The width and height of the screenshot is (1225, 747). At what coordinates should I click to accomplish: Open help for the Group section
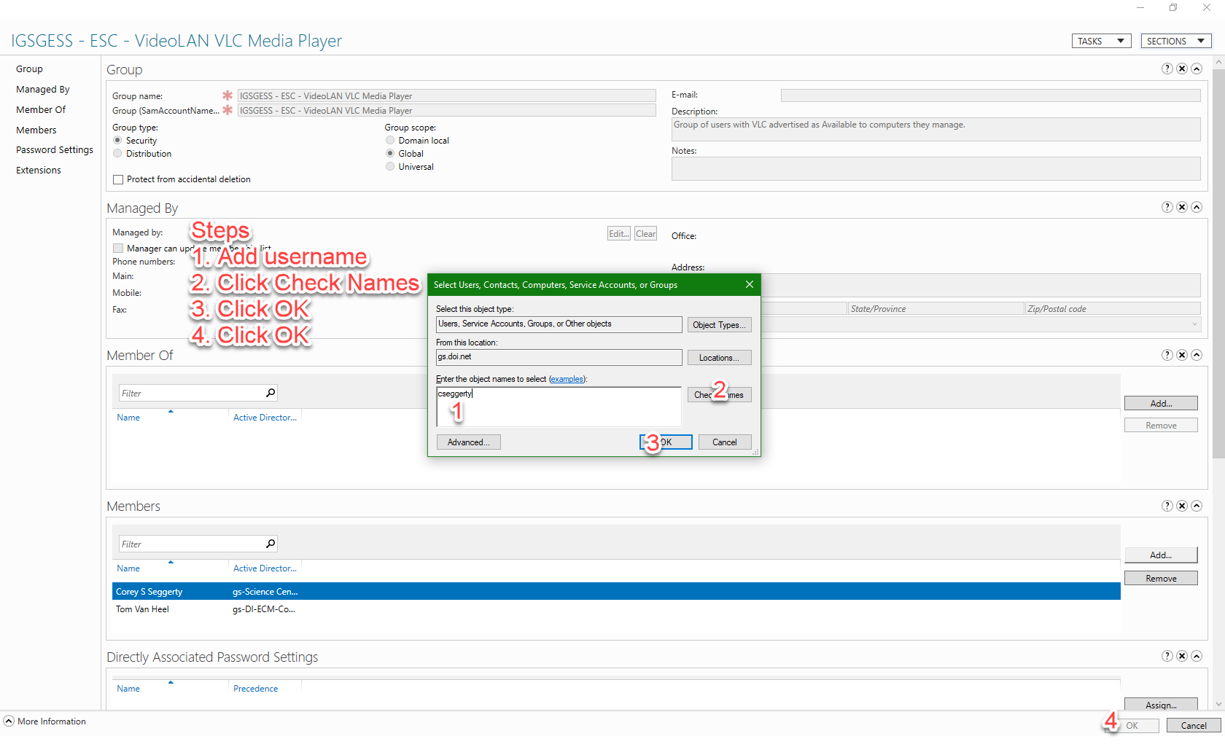click(1167, 69)
